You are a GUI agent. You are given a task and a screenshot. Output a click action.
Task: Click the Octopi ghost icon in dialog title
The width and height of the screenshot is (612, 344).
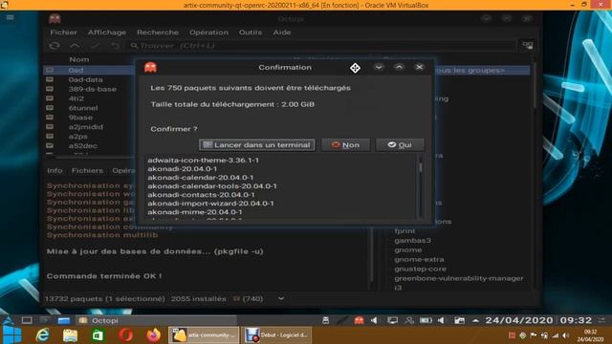(151, 67)
